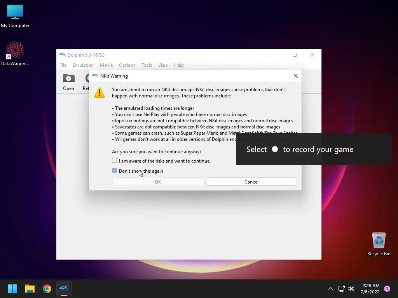Click the 'Dolphin 5.0-16793' title text
The image size is (398, 298).
point(86,55)
